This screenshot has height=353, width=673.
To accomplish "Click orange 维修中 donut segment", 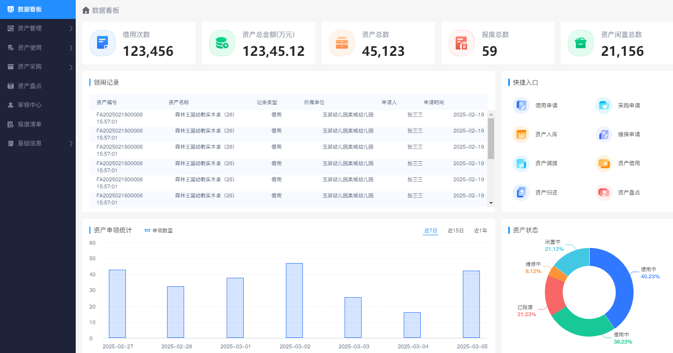I will [558, 274].
